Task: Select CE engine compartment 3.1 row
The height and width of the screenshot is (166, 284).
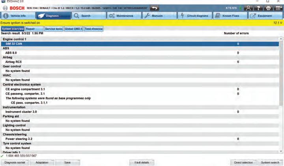Action: [140, 89]
